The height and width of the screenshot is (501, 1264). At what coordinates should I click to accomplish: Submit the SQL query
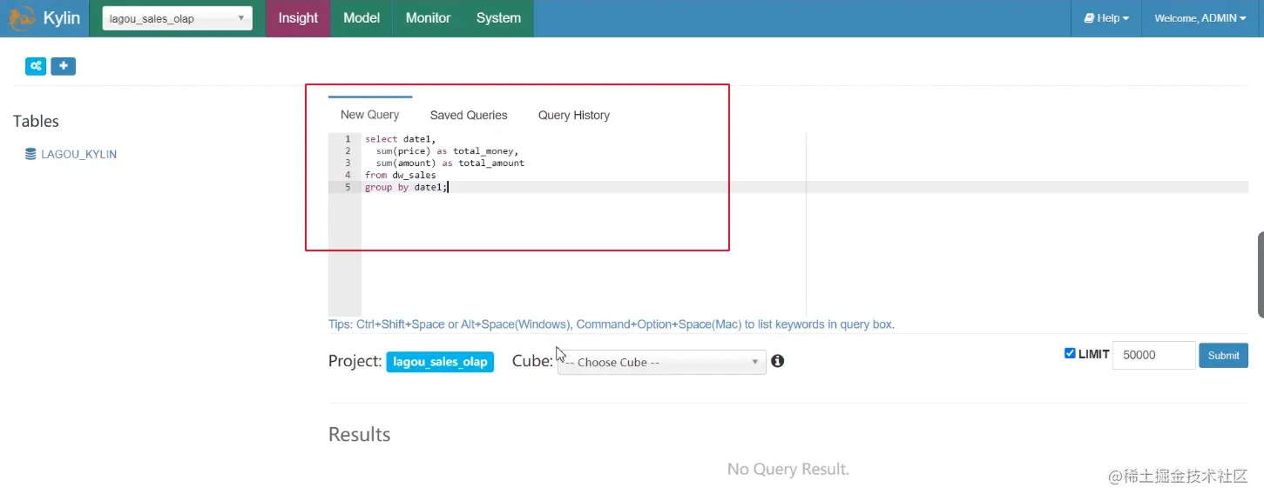tap(1223, 355)
